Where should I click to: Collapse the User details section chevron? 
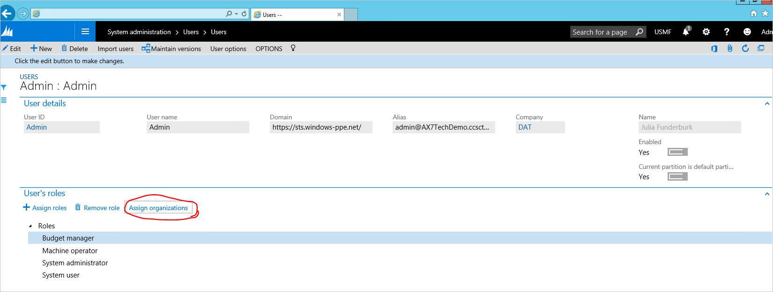click(x=767, y=104)
